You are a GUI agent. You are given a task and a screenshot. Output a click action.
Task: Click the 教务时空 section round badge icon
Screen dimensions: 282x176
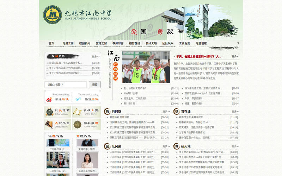click(108, 112)
